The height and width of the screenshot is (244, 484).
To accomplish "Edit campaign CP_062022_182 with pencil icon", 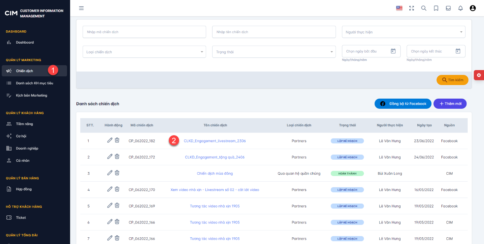I will coord(110,140).
